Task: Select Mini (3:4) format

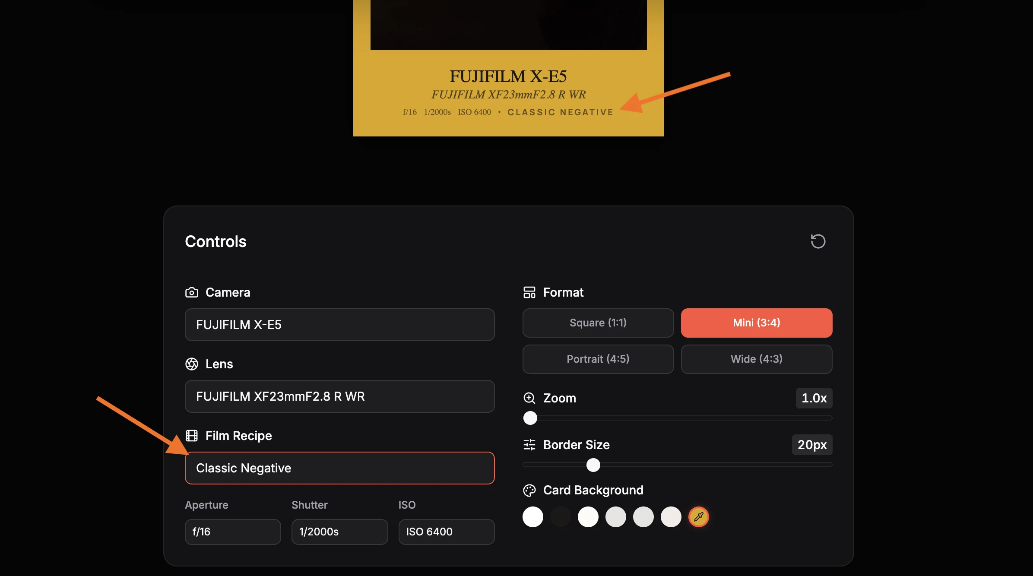Action: 757,323
